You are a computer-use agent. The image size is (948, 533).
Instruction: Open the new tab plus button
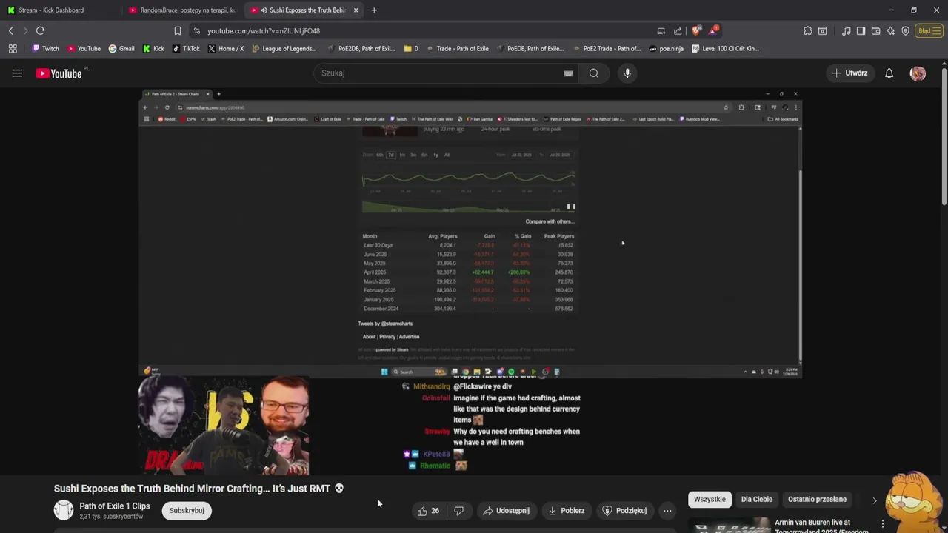pos(374,10)
